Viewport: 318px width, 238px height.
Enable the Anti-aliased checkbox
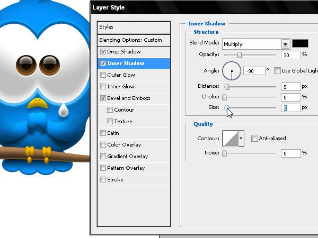(x=254, y=138)
